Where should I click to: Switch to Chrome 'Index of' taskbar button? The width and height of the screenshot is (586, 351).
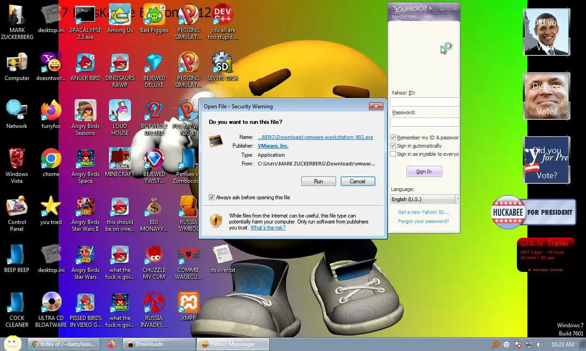pos(63,344)
